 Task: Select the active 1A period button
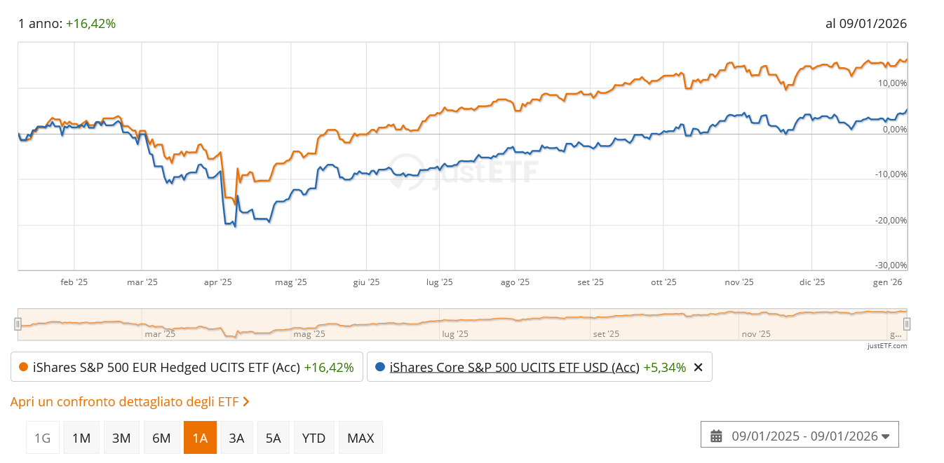200,438
